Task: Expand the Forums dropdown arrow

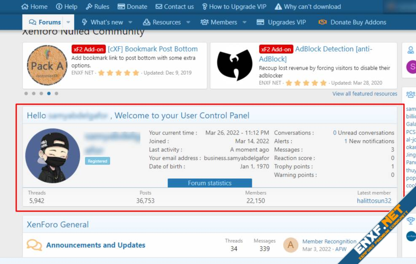Action: [x=68, y=22]
